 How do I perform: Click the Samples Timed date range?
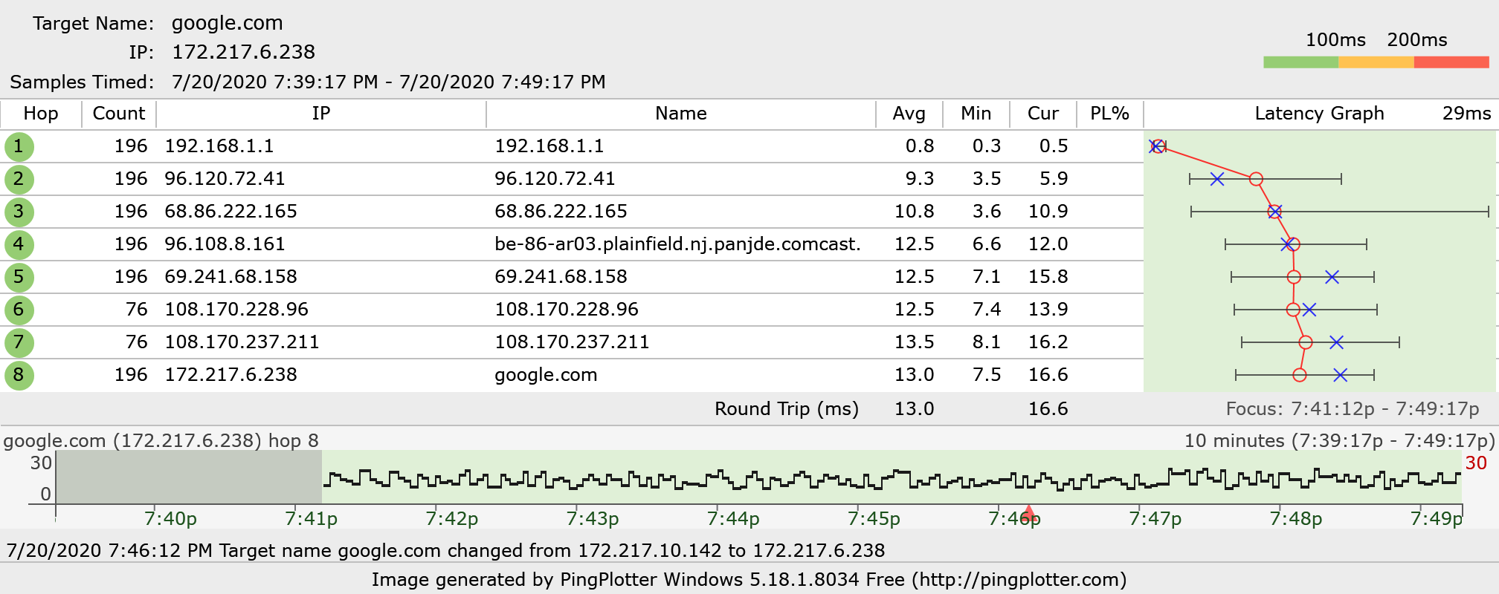tap(389, 82)
